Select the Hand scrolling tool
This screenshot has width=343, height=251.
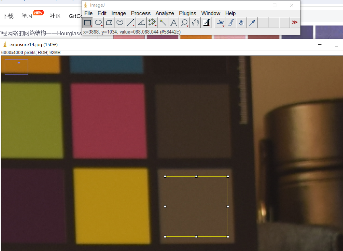(195, 23)
